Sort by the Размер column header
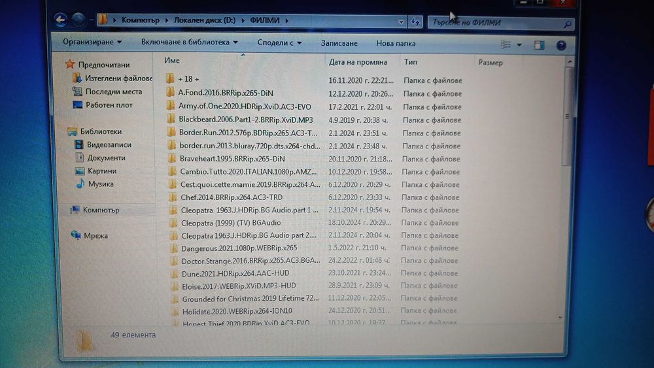 click(x=490, y=63)
